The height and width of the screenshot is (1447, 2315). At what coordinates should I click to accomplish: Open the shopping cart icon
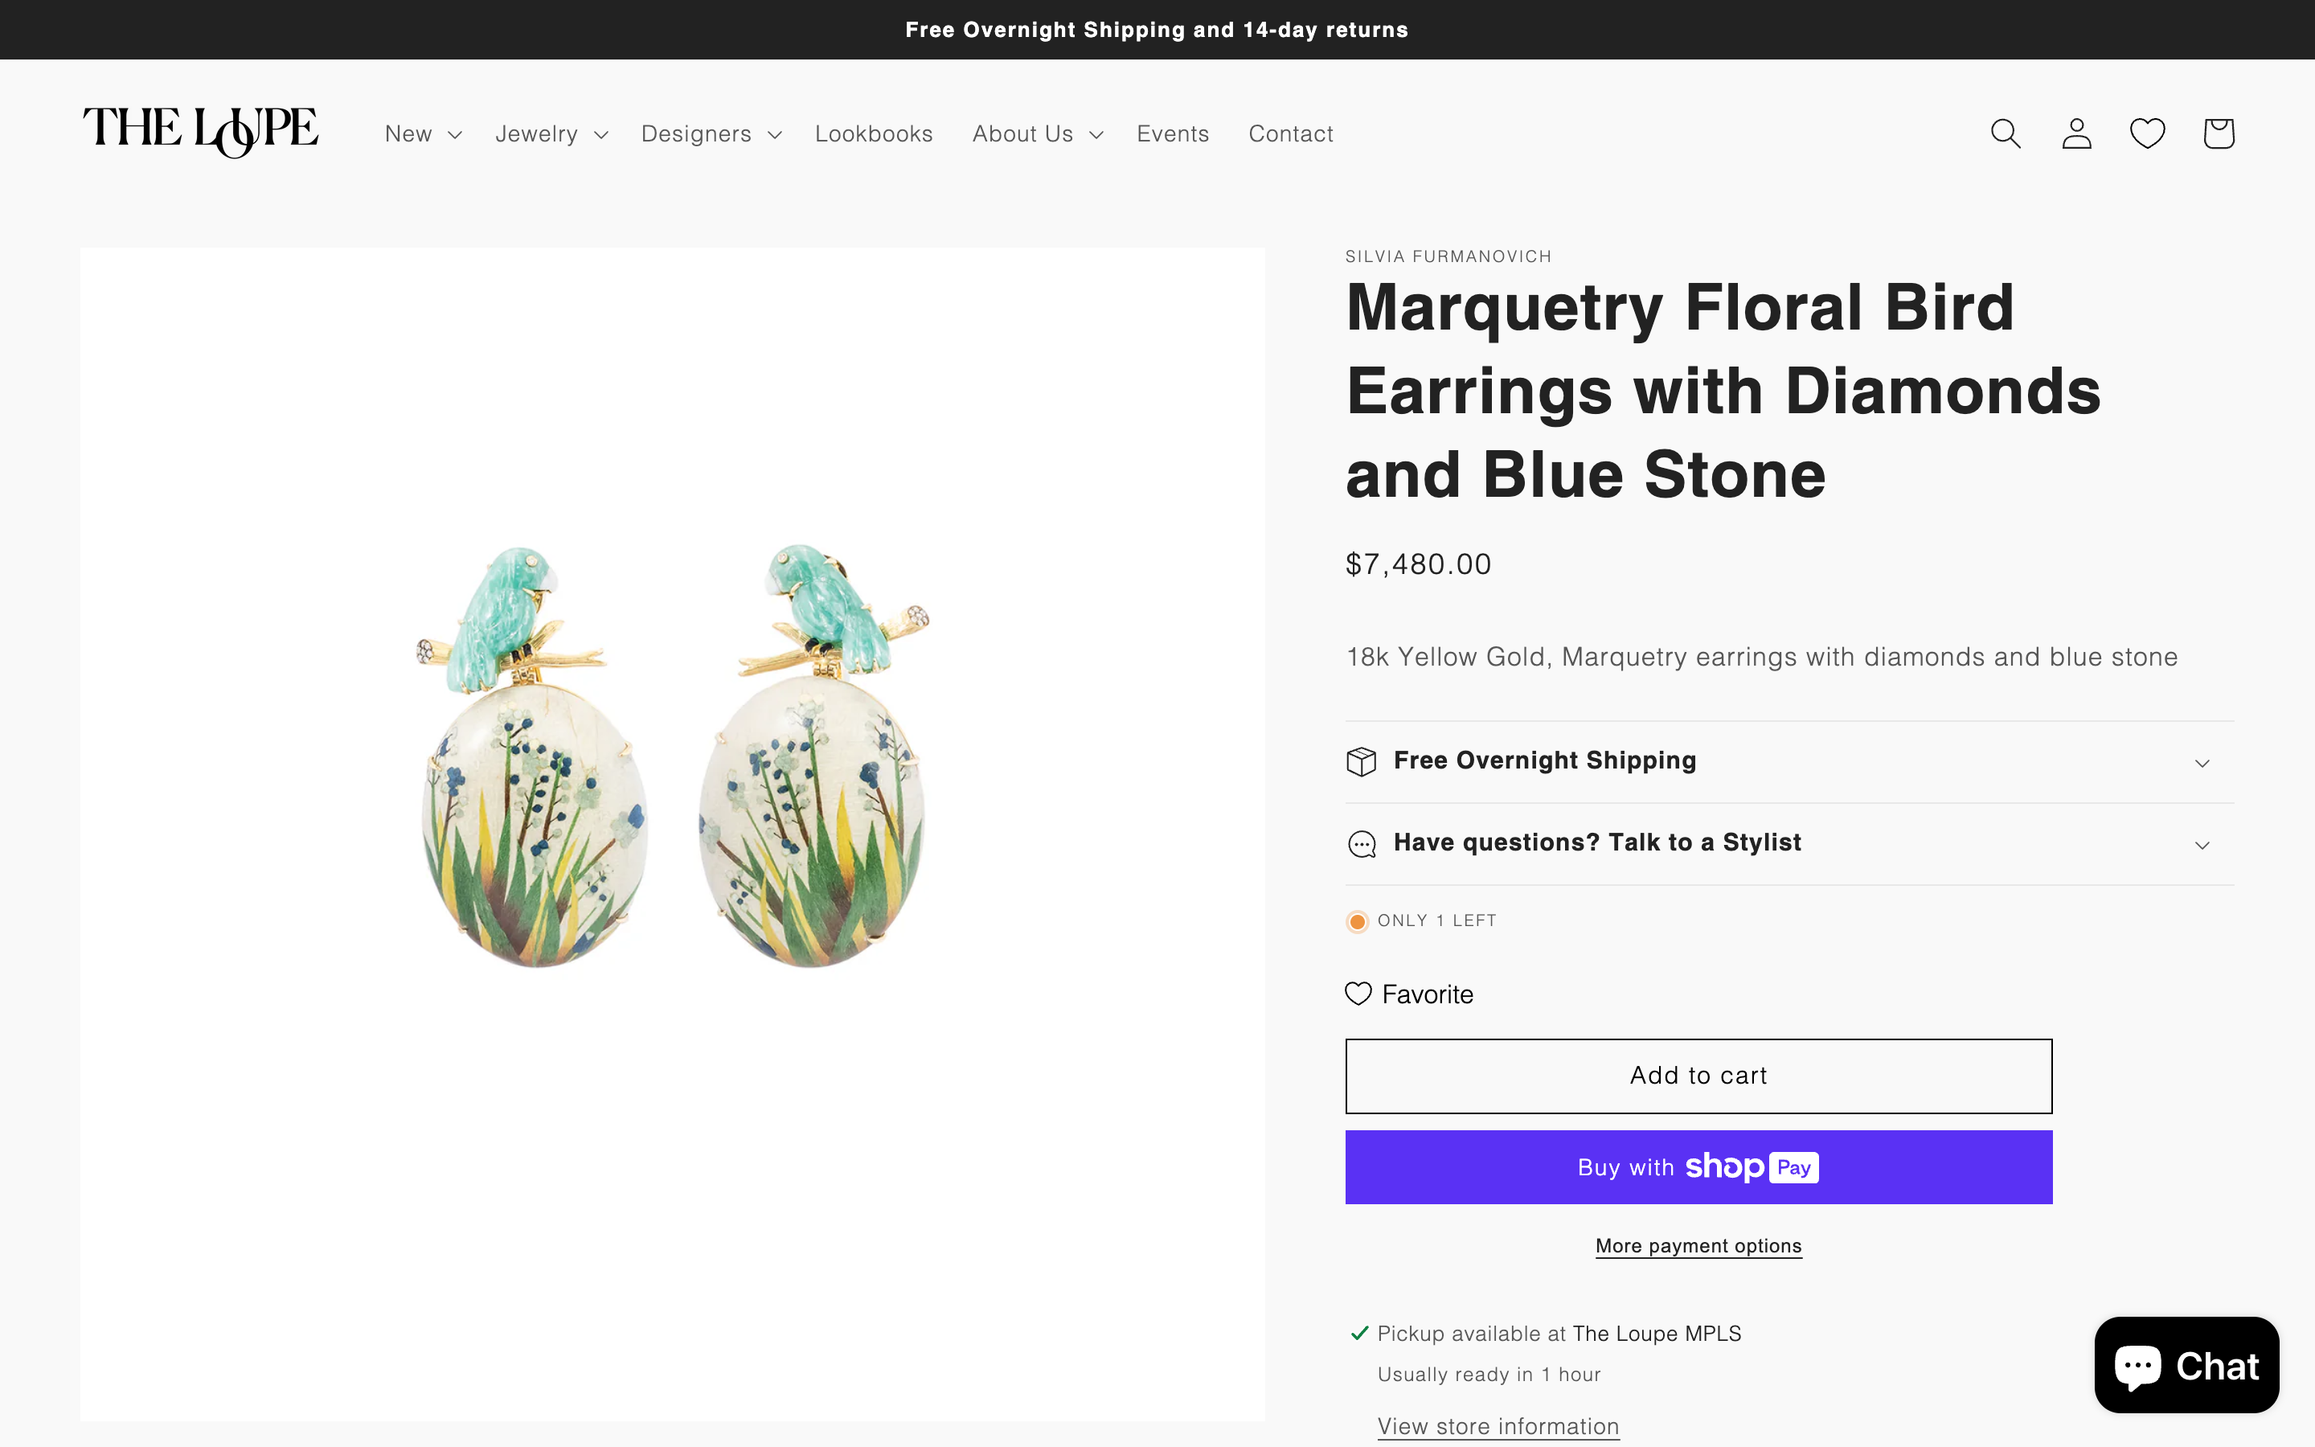(2219, 133)
